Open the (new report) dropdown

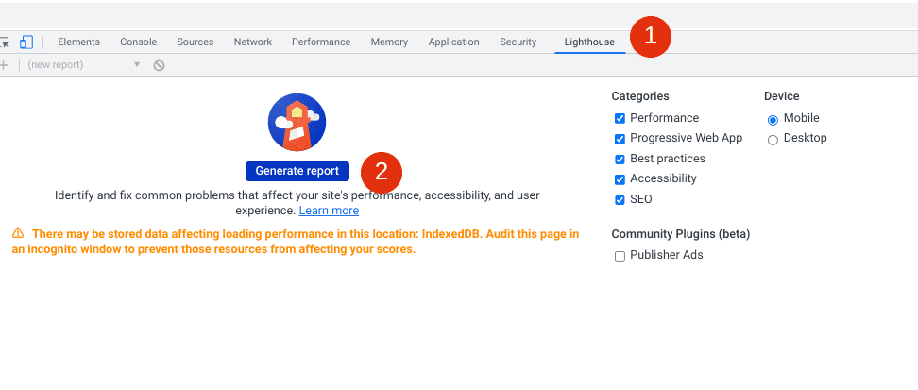83,65
